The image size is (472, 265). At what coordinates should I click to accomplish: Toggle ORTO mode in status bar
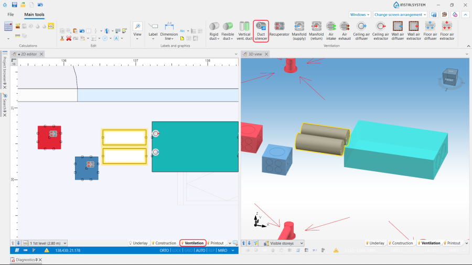click(165, 250)
